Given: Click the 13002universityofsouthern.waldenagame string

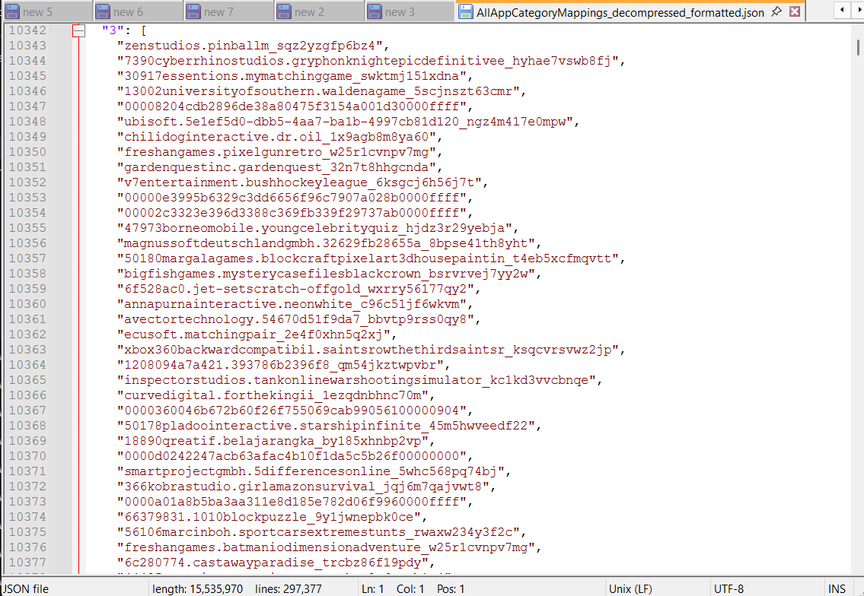Looking at the screenshot, I should 318,91.
